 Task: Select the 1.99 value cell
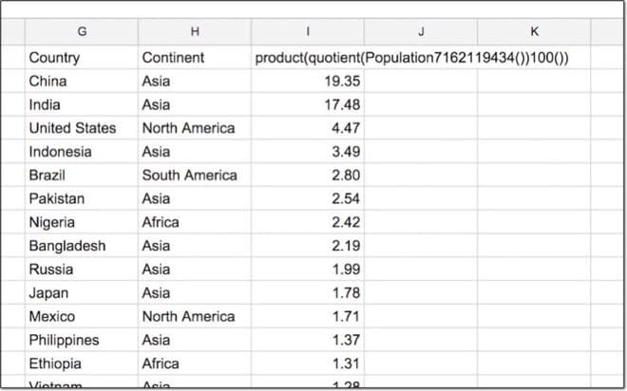coord(308,270)
